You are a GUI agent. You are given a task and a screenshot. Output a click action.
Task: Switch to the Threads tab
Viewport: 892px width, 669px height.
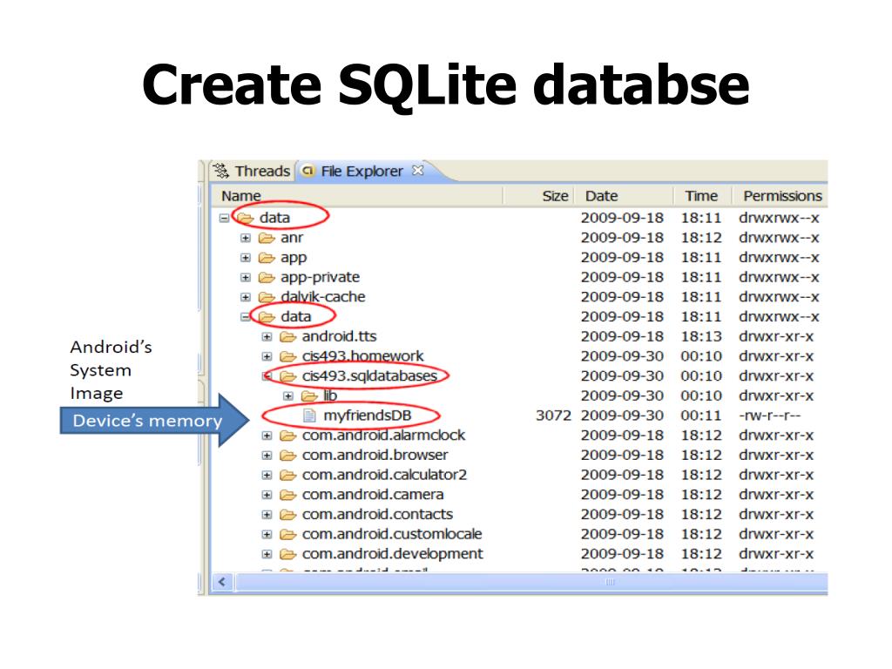click(x=251, y=171)
